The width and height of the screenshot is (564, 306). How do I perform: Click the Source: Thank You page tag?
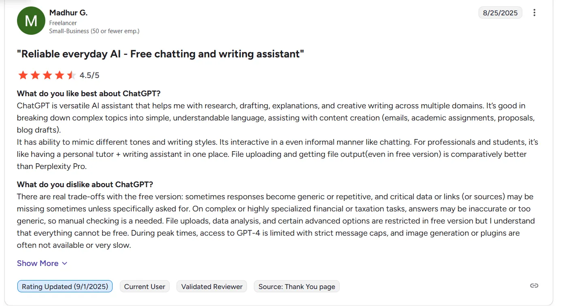297,287
